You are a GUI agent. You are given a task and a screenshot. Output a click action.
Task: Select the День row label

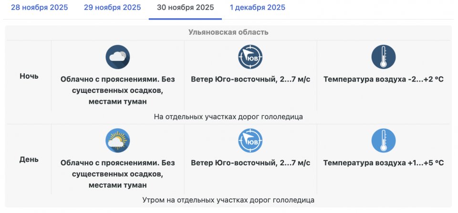coord(29,159)
